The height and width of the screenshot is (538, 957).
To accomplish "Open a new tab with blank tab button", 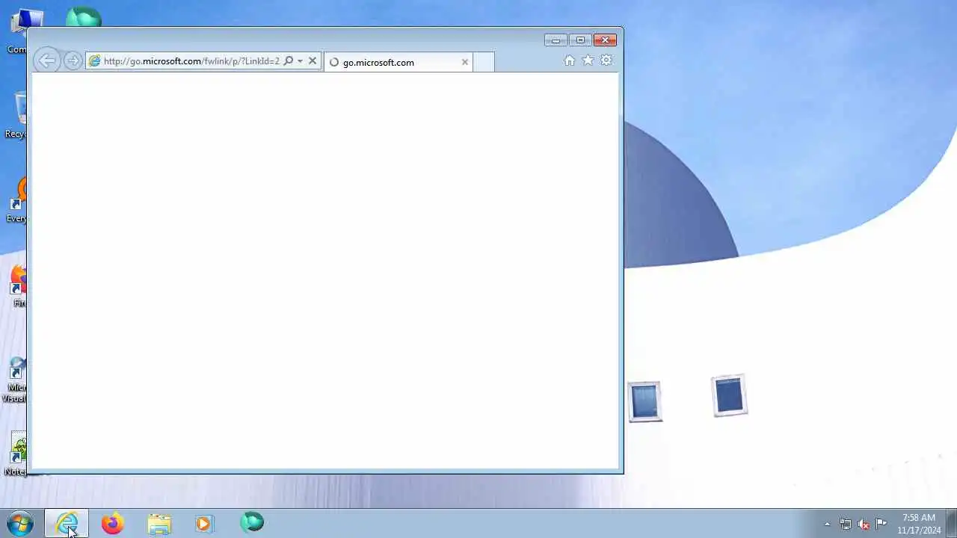I will point(483,62).
